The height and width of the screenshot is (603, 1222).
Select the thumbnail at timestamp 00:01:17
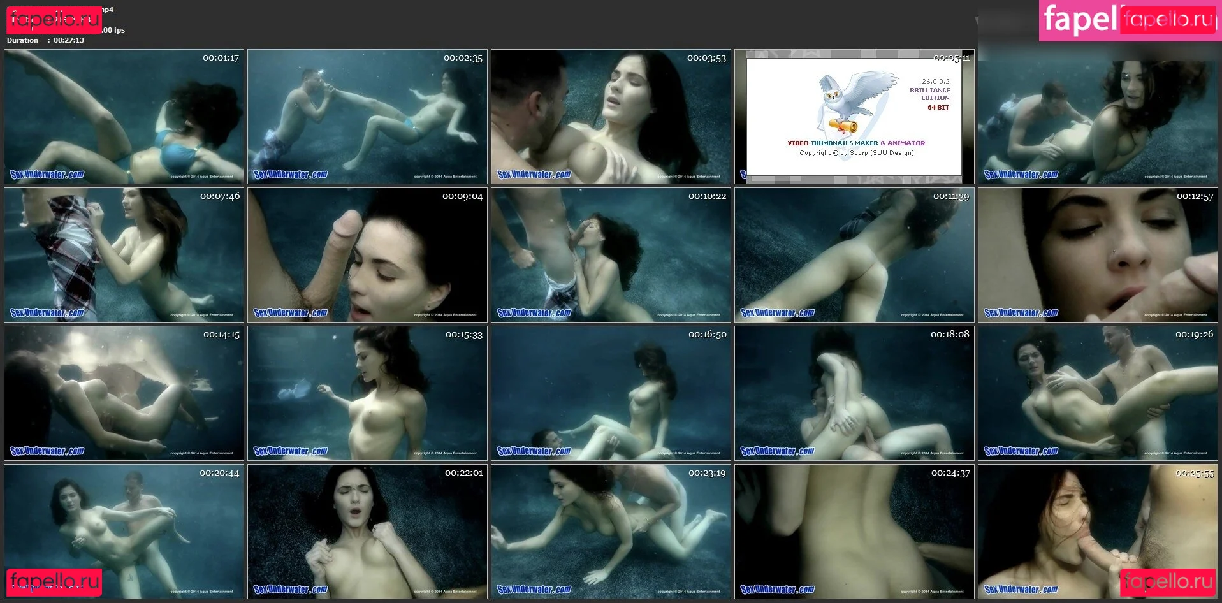click(x=124, y=117)
